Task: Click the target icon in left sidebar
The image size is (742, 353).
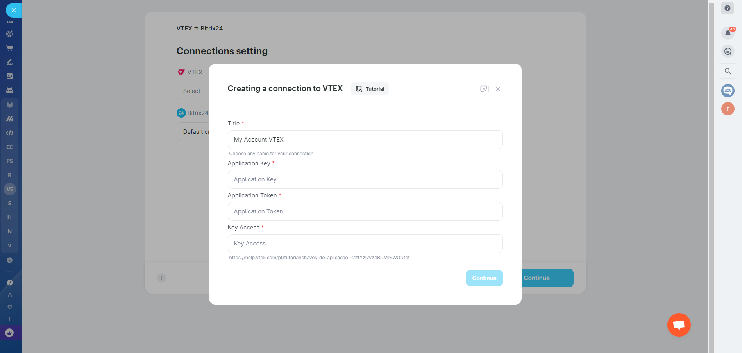Action: tap(10, 34)
